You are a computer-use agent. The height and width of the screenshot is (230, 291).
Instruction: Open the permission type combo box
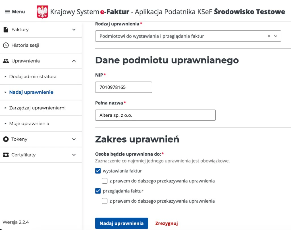click(188, 36)
